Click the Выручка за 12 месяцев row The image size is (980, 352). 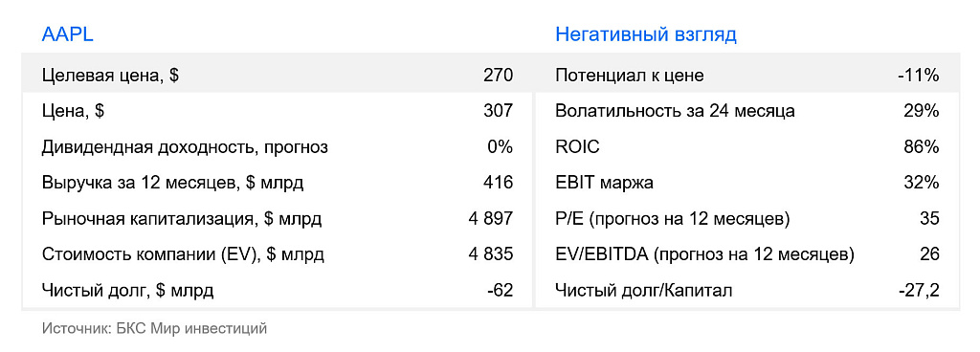(277, 183)
